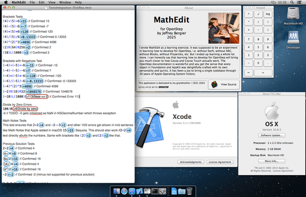This screenshot has width=306, height=197.
Task: Click the 0 key on Keypad
Action: [258, 63]
